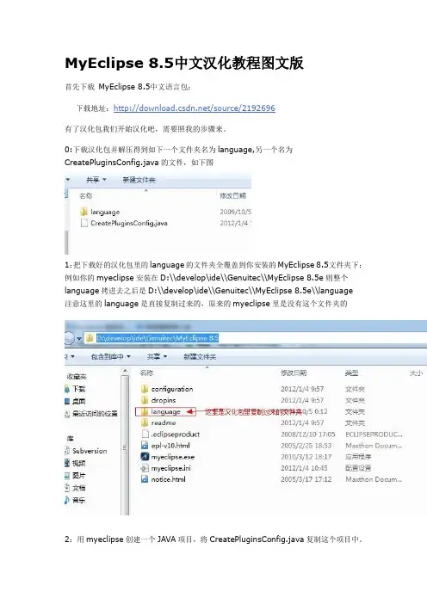
Task: Click the 视频 library icon
Action: pos(67,463)
